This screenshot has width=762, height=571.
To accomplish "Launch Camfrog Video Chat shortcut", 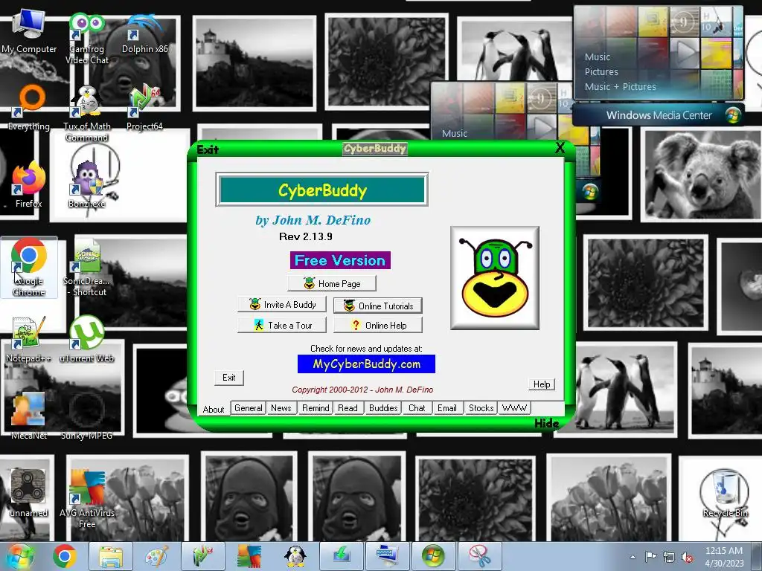I will pos(87,39).
